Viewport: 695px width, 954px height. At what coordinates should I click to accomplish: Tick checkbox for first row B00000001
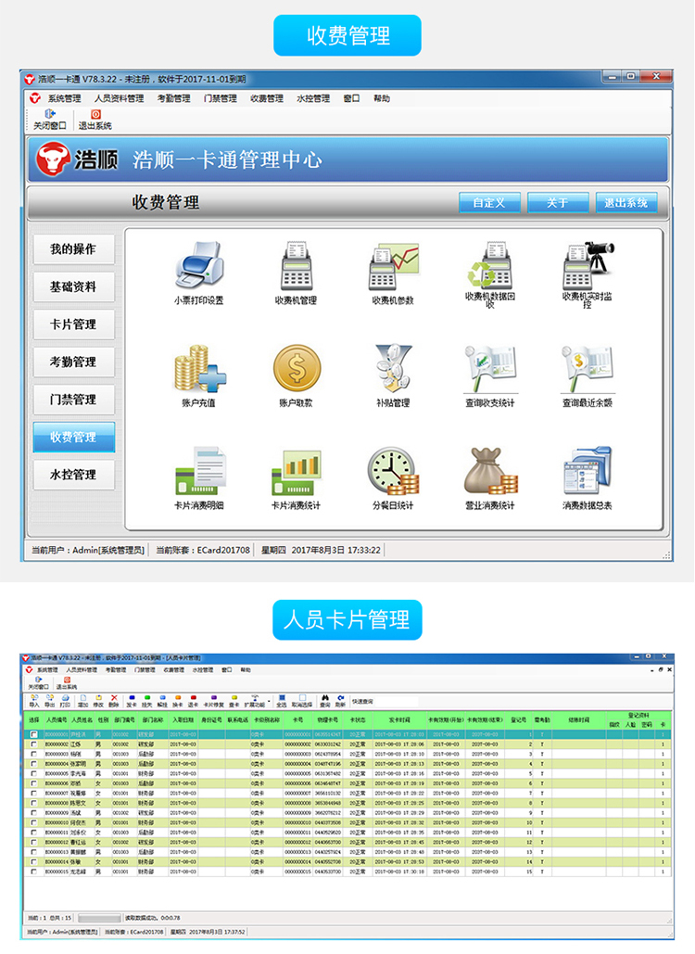(x=33, y=734)
